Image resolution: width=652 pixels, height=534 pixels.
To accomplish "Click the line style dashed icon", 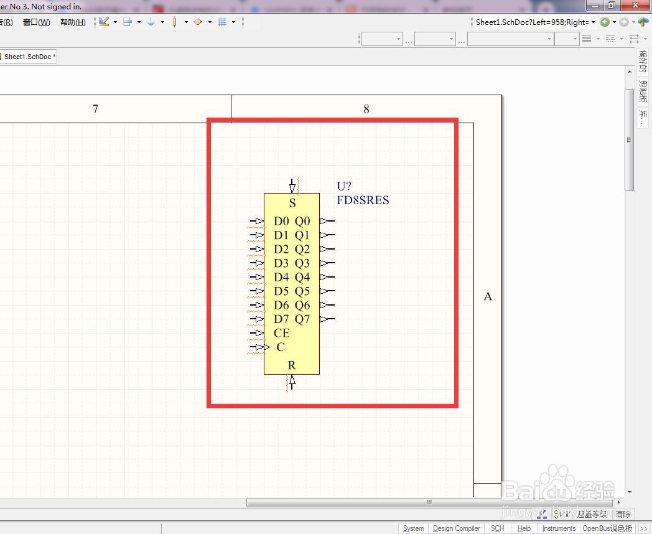I will [610, 39].
